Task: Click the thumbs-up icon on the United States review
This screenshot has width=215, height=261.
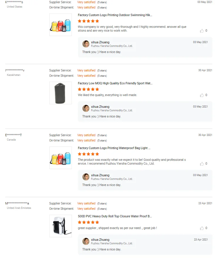Action: click(202, 31)
